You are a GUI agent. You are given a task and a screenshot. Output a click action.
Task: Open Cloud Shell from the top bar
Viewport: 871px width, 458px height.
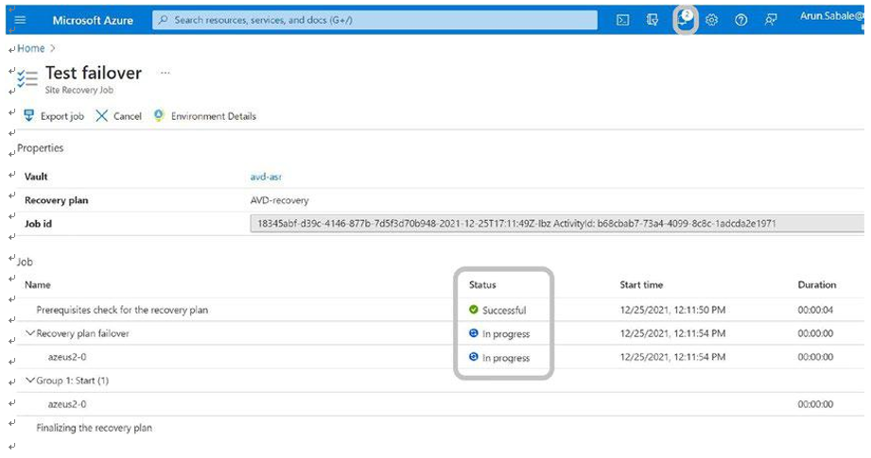pos(623,20)
